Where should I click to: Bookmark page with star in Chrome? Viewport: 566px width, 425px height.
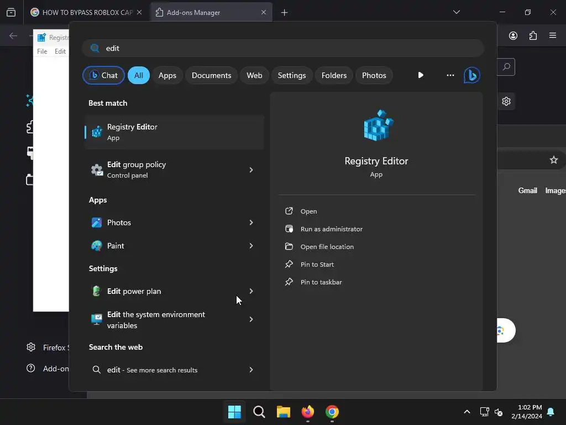(553, 160)
